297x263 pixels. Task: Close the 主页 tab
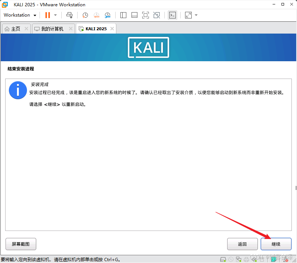[x=26, y=28]
